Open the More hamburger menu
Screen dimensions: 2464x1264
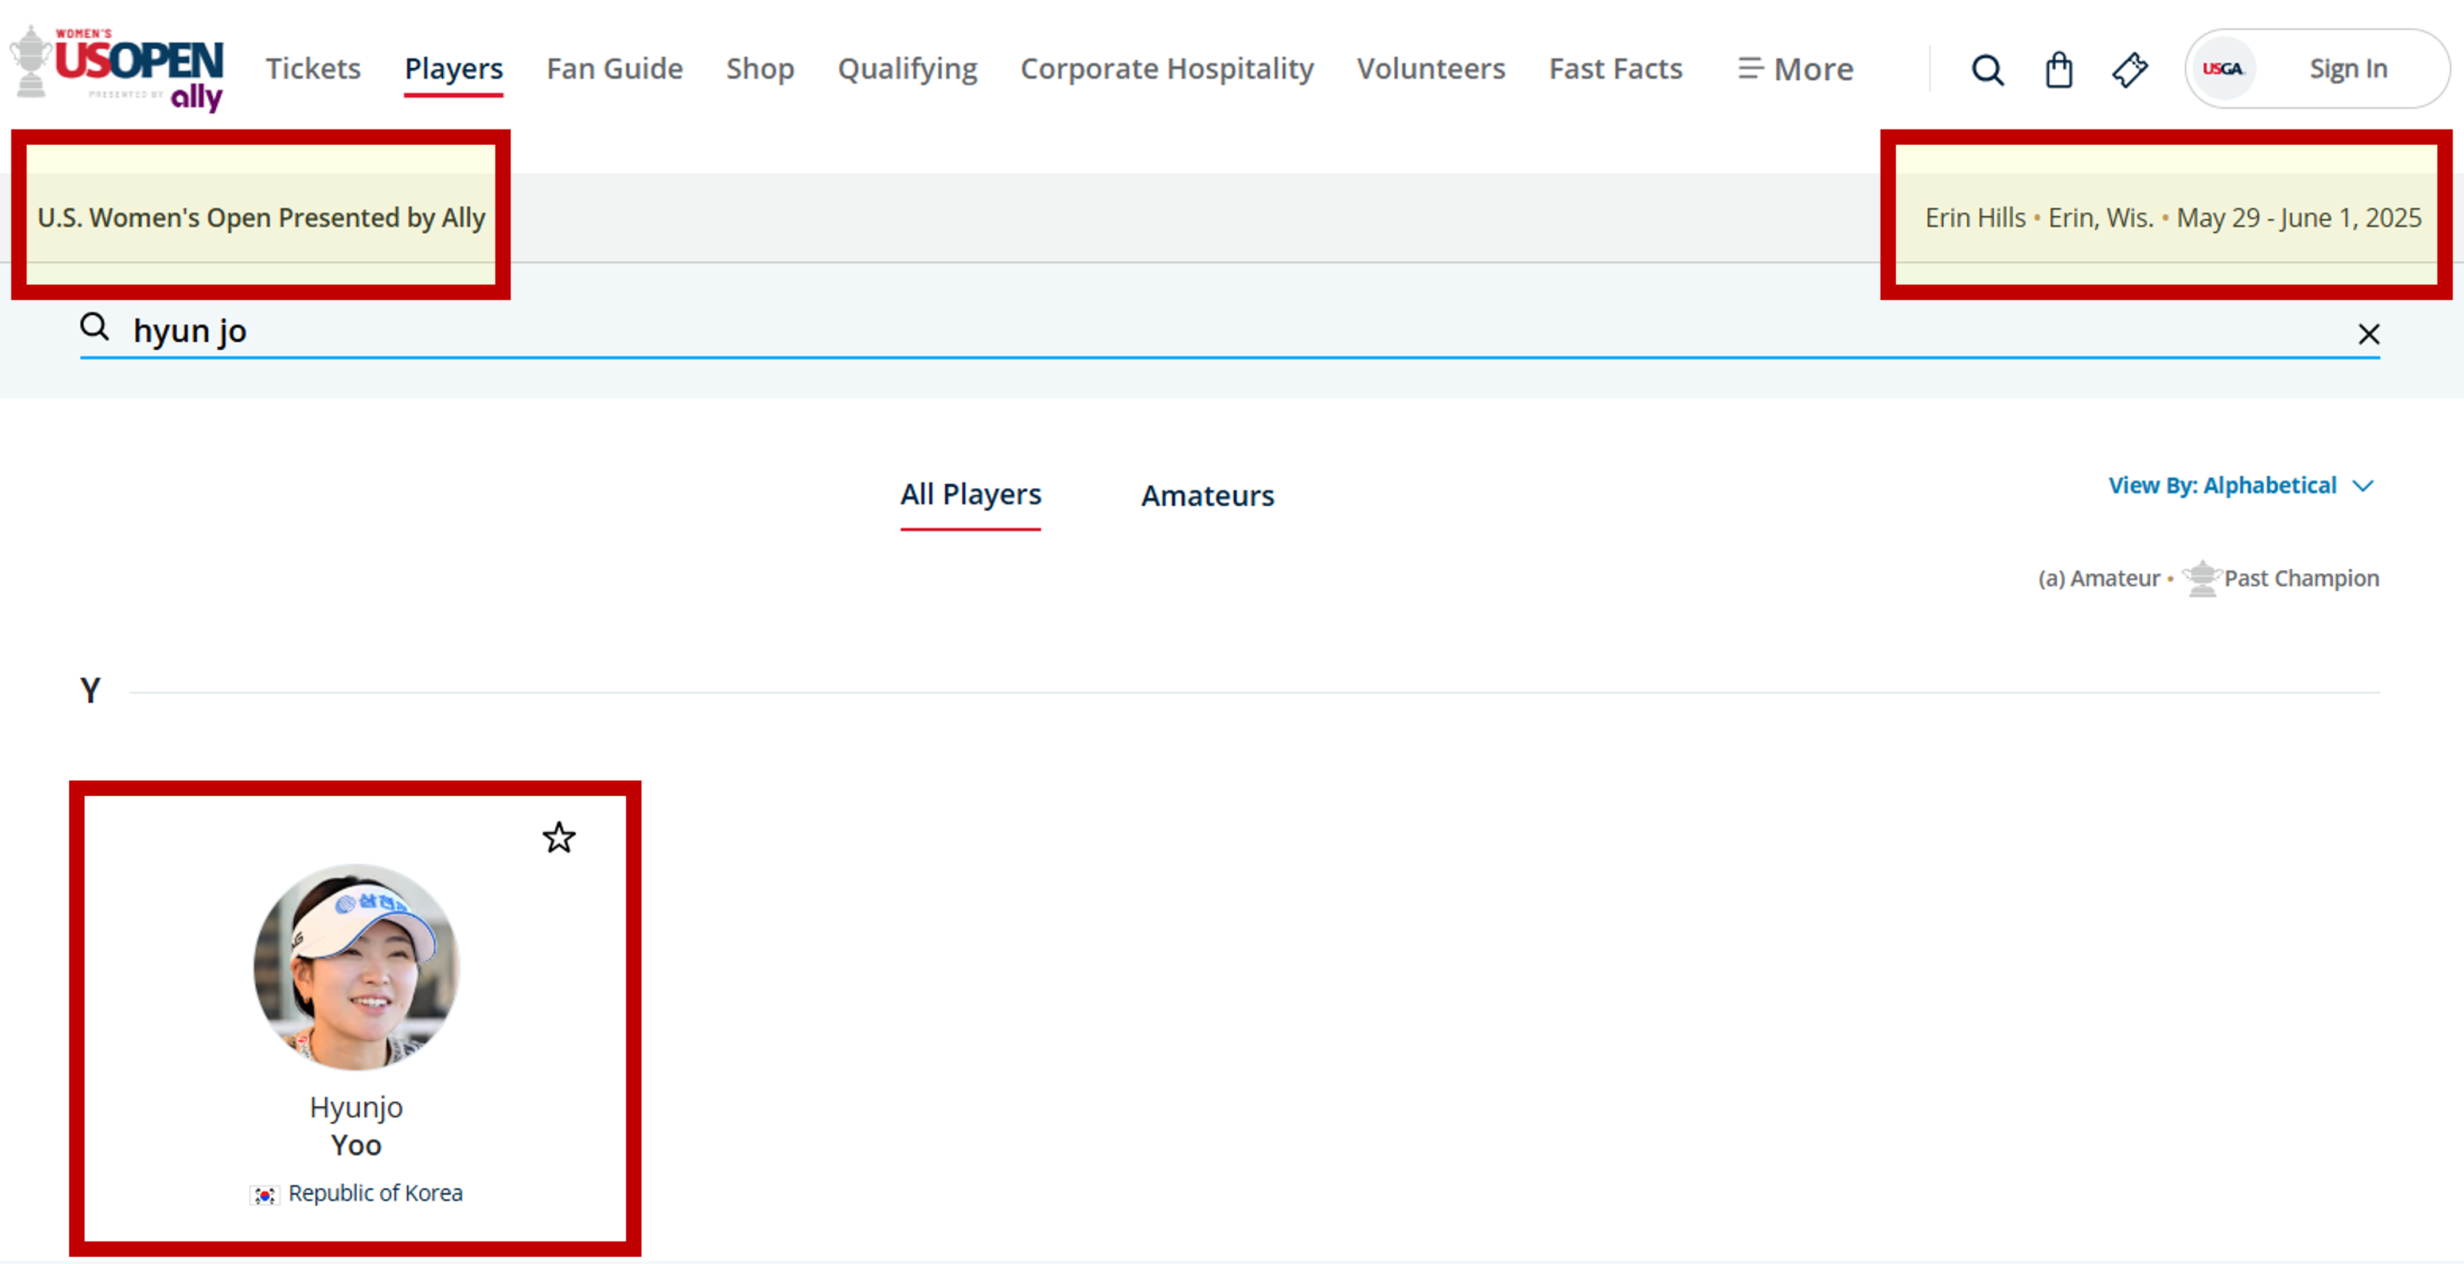(1795, 69)
